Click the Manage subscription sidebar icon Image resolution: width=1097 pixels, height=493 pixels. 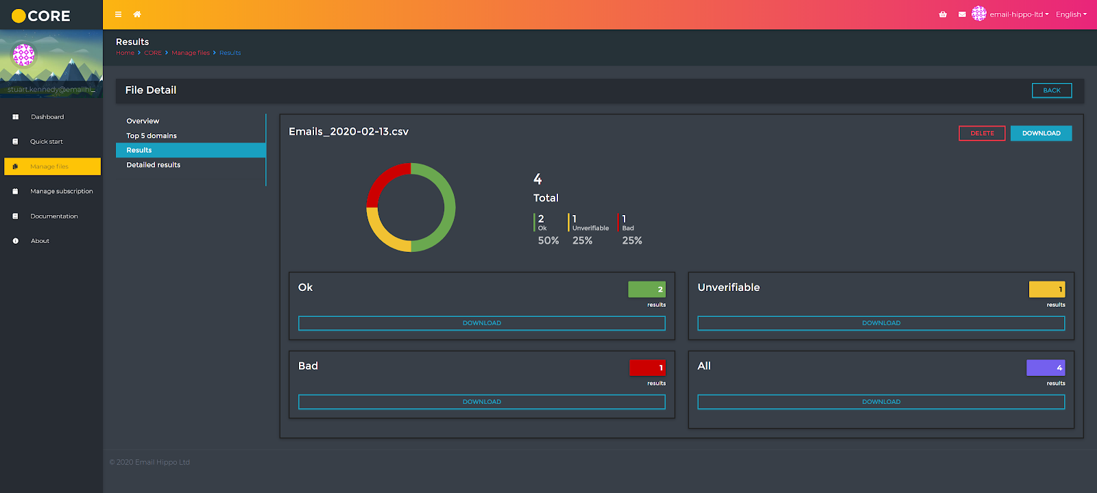15,192
